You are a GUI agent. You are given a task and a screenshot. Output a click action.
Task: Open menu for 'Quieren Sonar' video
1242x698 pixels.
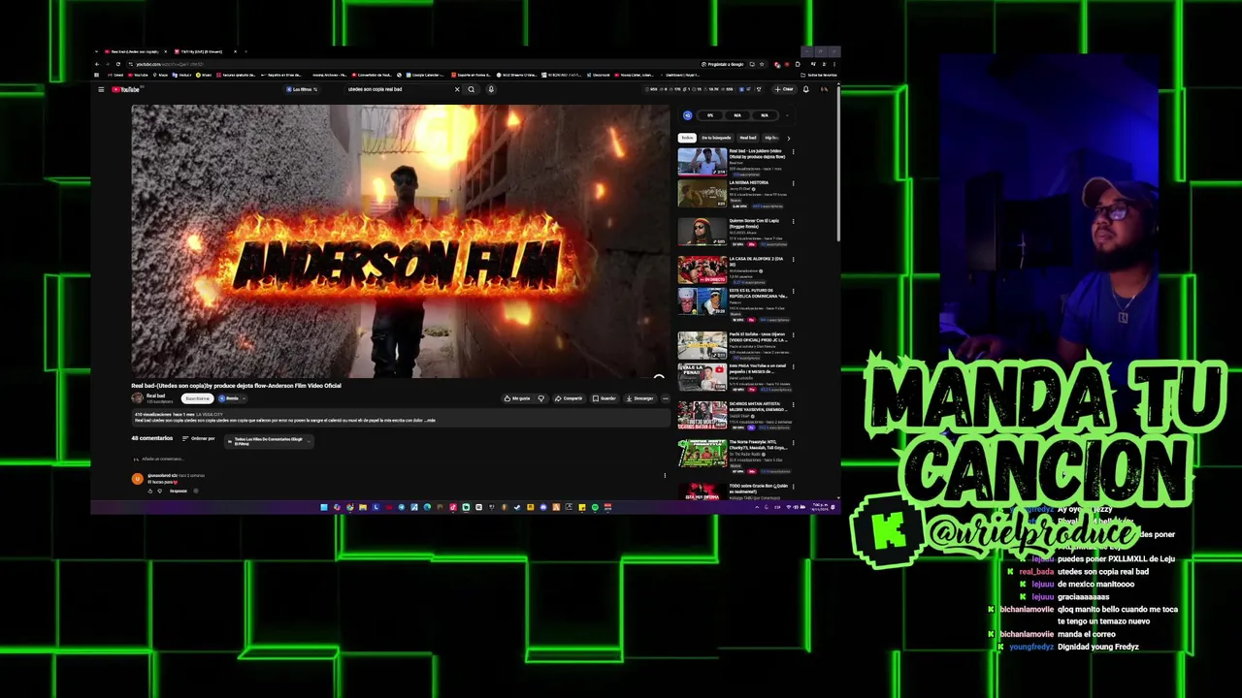click(x=793, y=221)
